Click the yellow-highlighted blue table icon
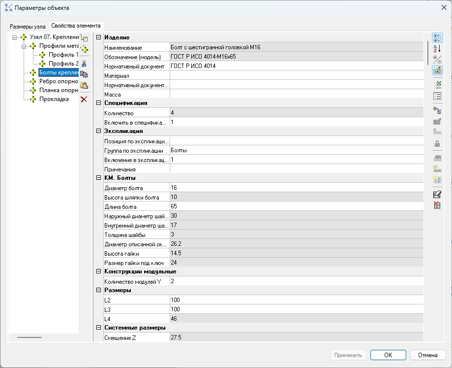This screenshot has height=368, width=452. click(x=437, y=180)
